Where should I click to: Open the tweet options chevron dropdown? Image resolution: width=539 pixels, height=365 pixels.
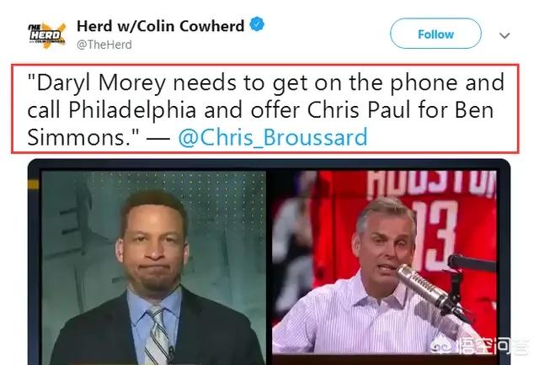click(x=504, y=35)
